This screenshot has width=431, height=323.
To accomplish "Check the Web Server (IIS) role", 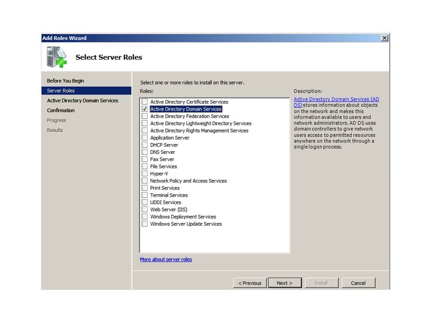I will pyautogui.click(x=145, y=210).
